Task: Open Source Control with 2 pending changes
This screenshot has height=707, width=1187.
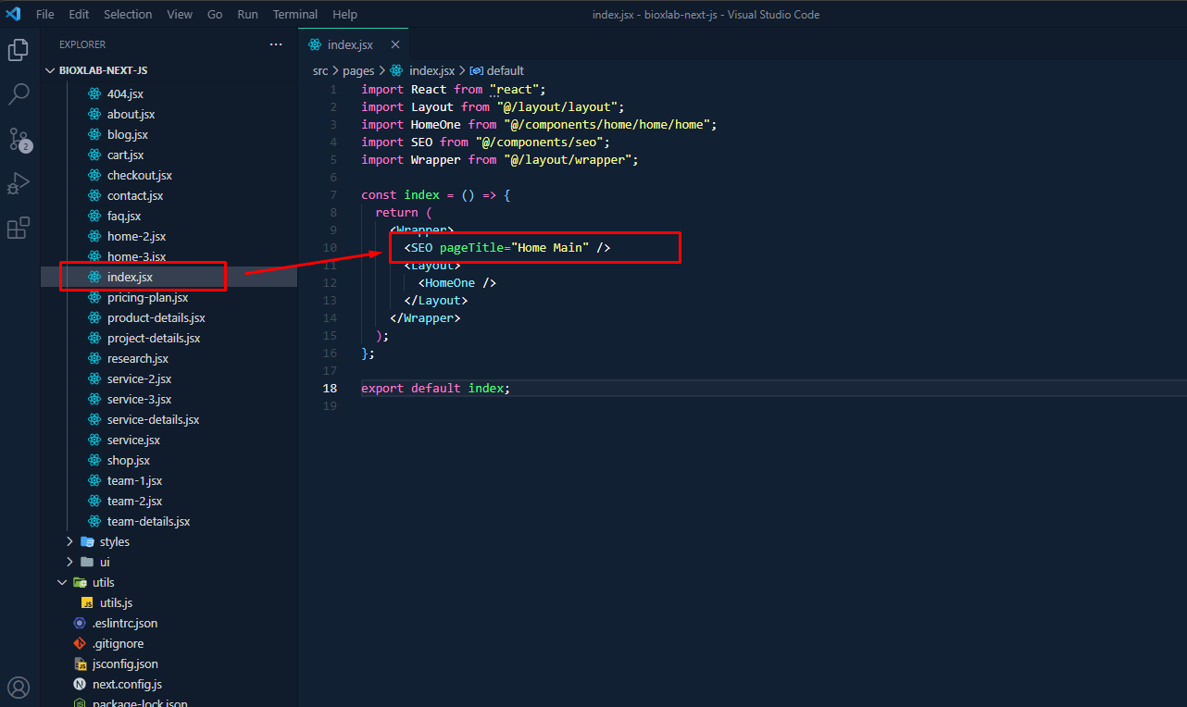Action: [x=19, y=140]
